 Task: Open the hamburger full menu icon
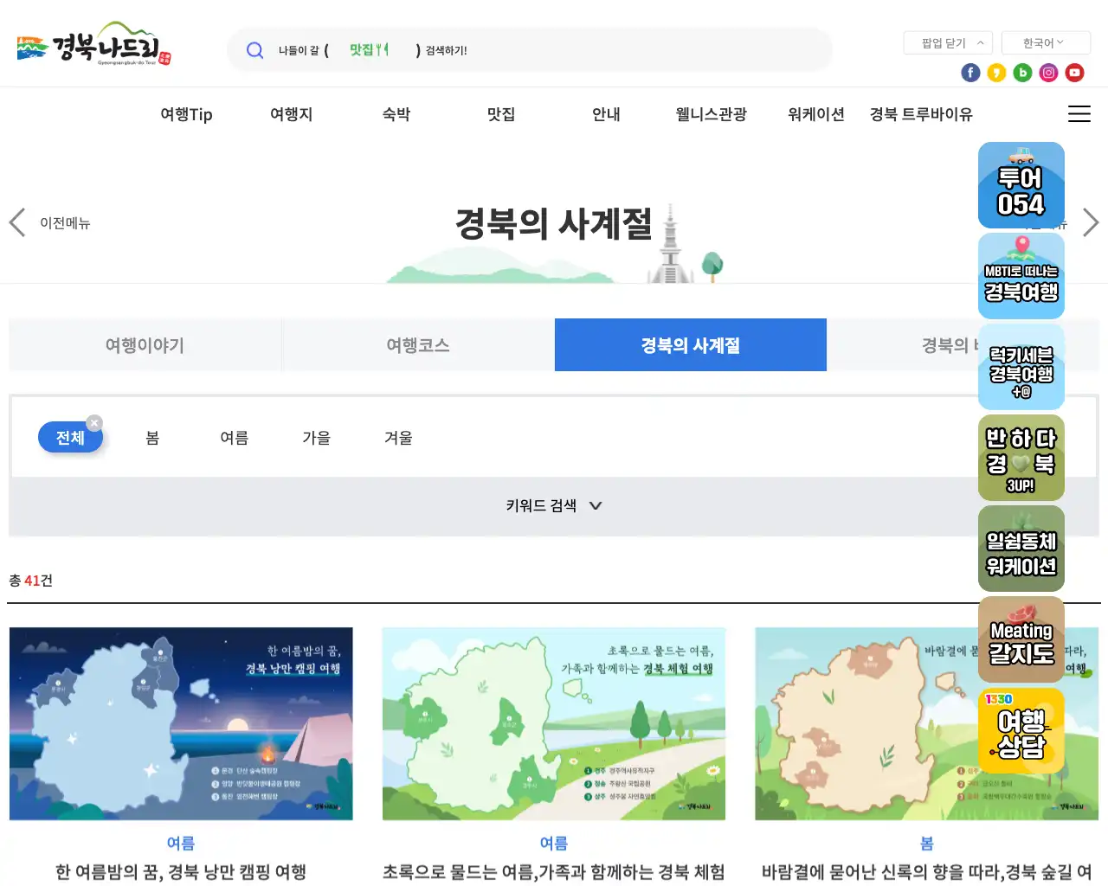tap(1079, 114)
